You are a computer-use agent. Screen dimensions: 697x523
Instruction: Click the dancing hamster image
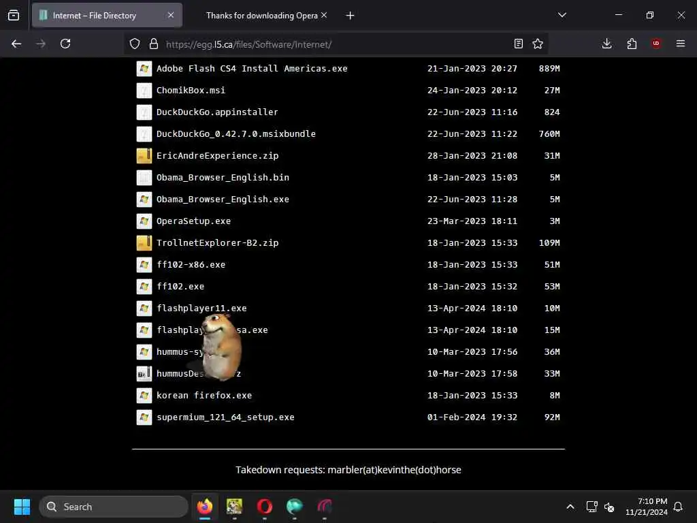[x=221, y=347]
